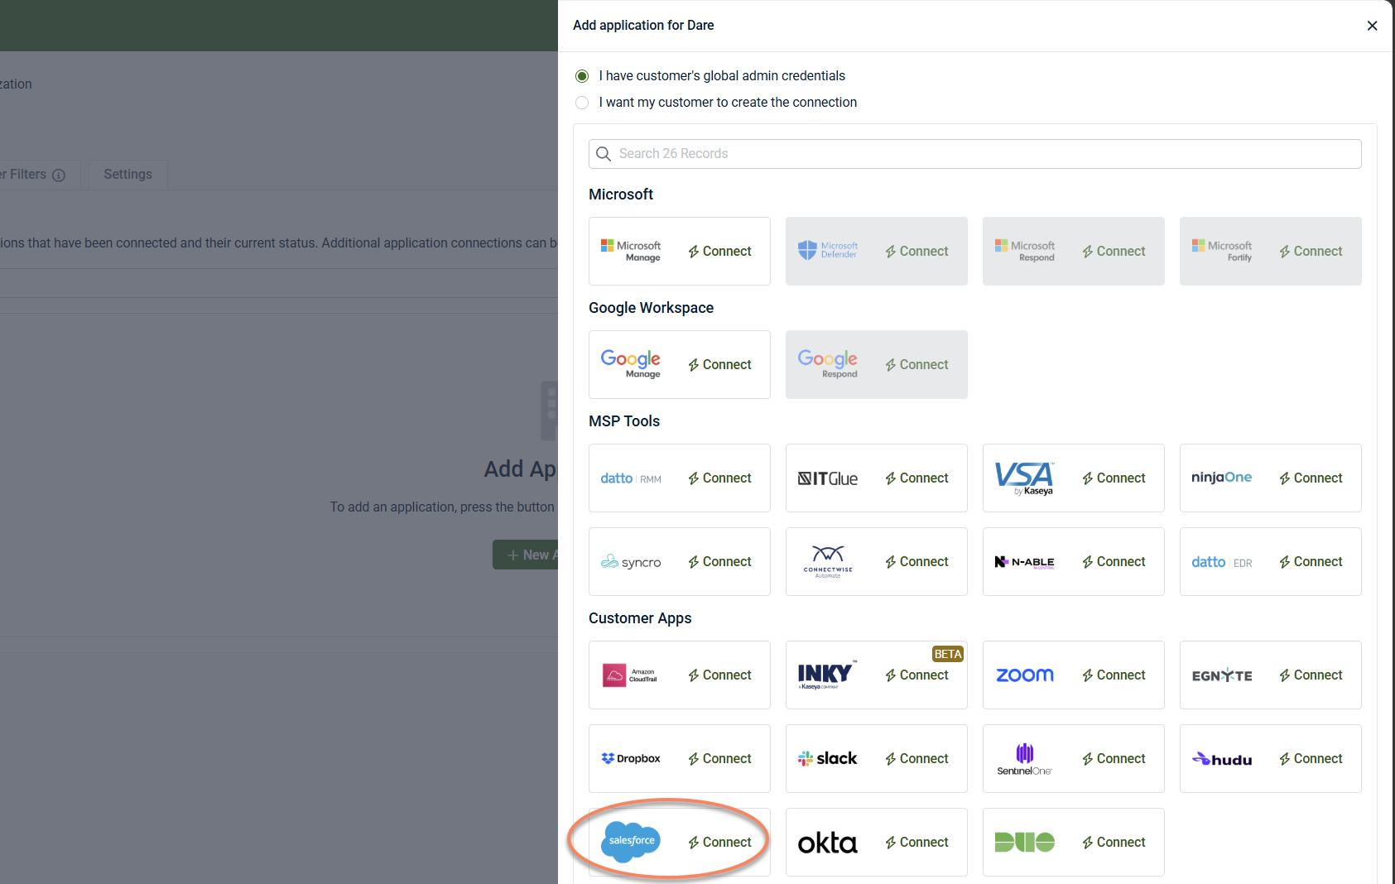Click the search magnifier icon
The height and width of the screenshot is (884, 1395).
click(604, 154)
